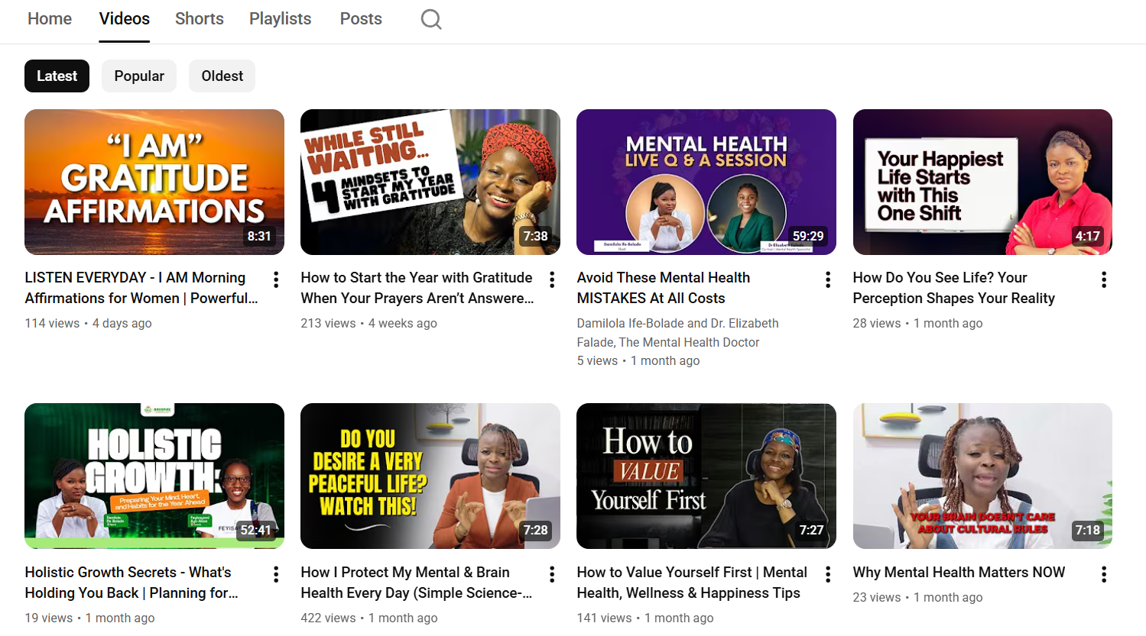The width and height of the screenshot is (1146, 636).
Task: Open three-dot menu for How Do You See Life
Action: point(1104,279)
